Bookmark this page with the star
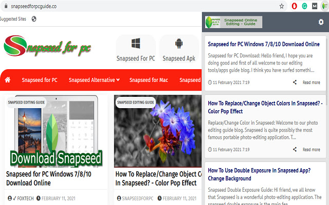 pos(282,6)
